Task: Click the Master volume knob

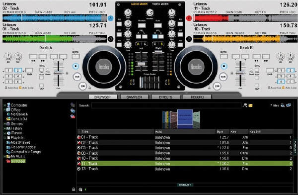Action: click(150, 13)
